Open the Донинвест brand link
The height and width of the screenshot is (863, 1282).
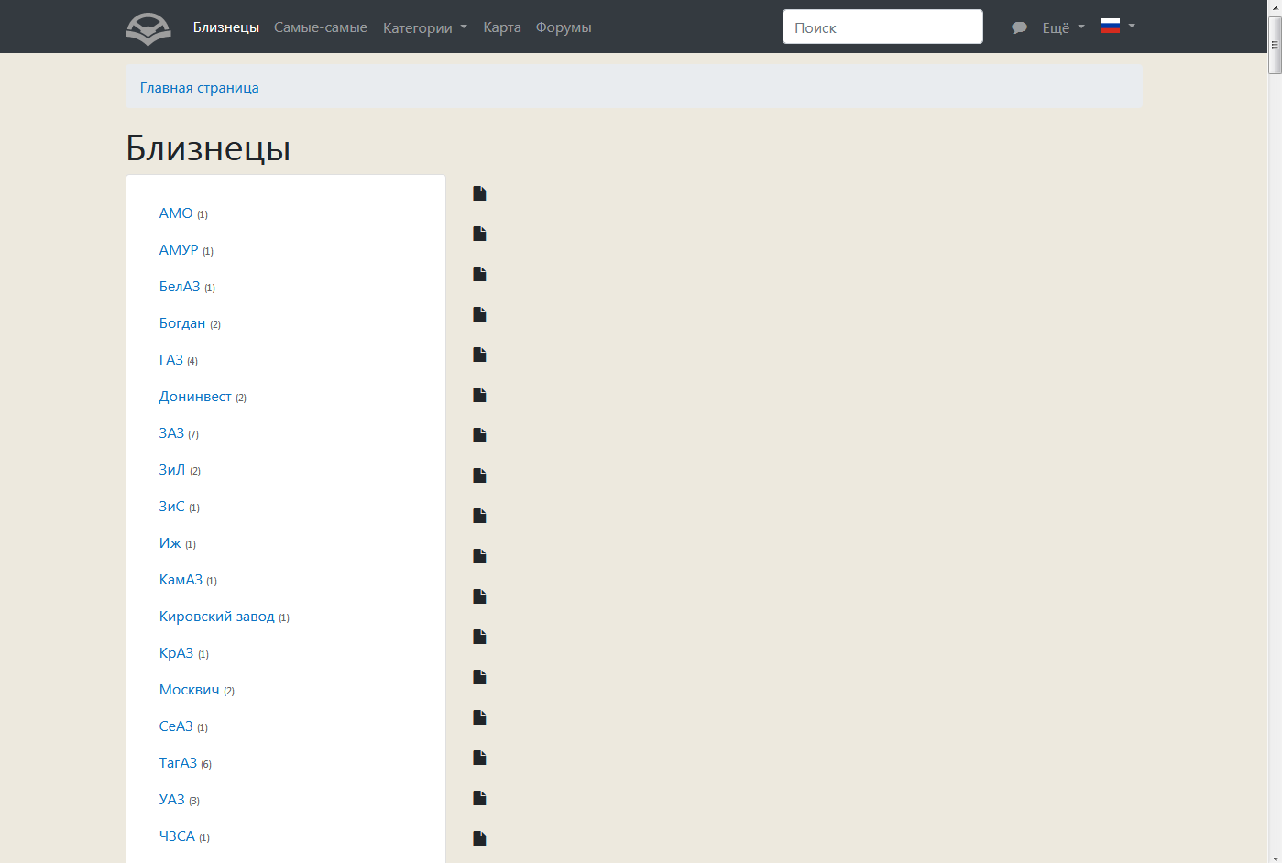(195, 397)
